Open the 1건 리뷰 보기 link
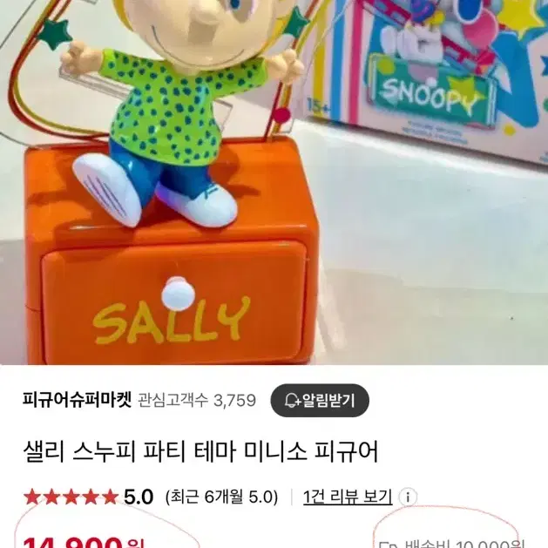Image resolution: width=548 pixels, height=548 pixels. 348,497
